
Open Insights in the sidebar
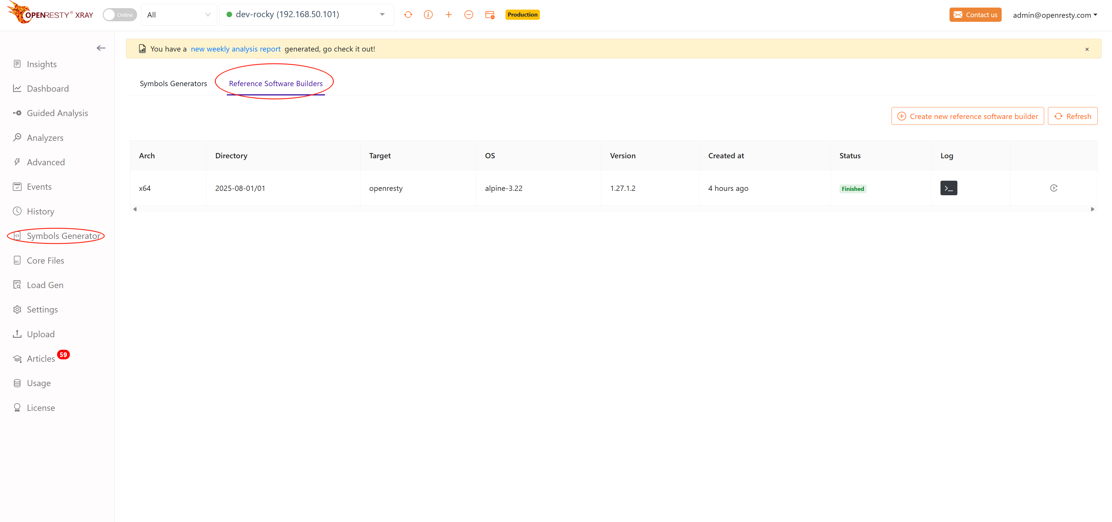click(x=41, y=64)
